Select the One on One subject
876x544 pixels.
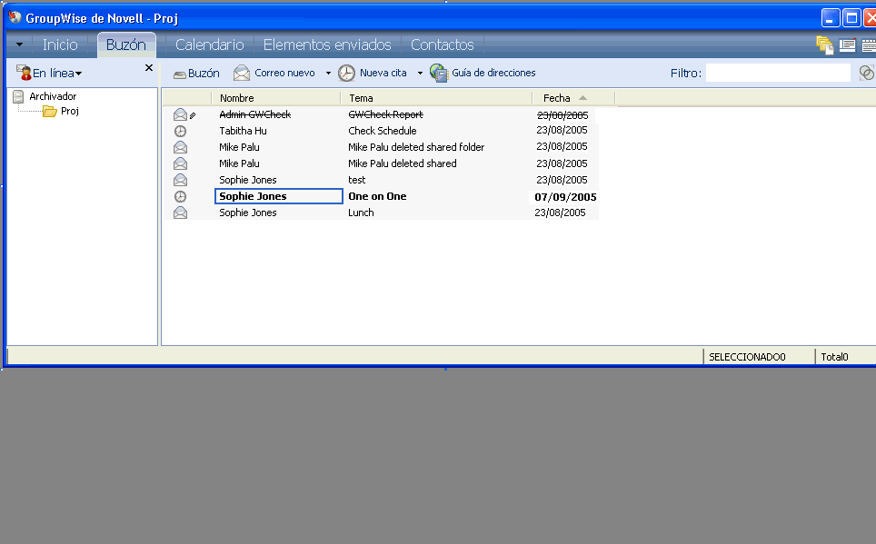pyautogui.click(x=377, y=196)
